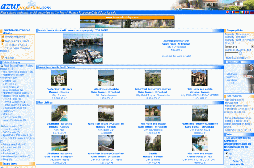Open Villa Home real estate (136) category
The width and height of the screenshot is (254, 168).
18,72
